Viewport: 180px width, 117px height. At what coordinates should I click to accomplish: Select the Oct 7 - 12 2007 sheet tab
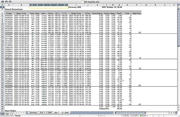pos(62,112)
